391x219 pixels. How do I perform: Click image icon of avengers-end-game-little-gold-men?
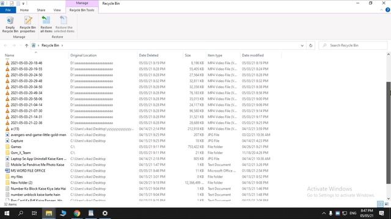[7, 135]
